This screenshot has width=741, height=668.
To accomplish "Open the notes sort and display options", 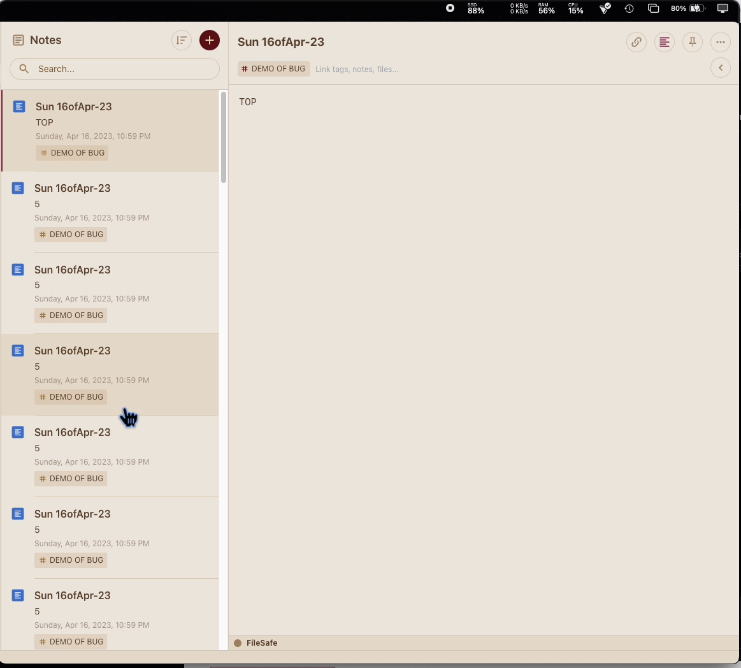I will point(182,40).
